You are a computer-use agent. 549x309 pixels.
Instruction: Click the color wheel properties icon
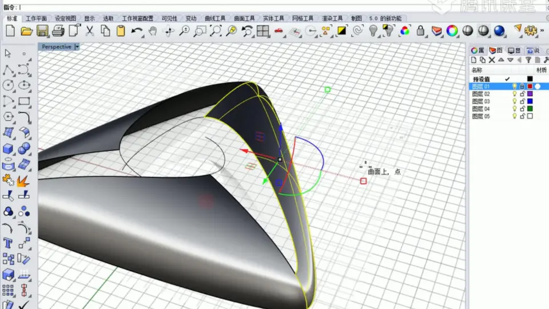452,31
